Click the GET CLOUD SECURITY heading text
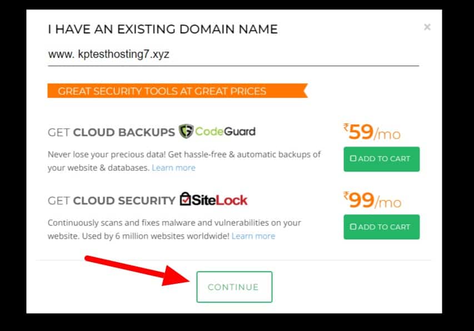This screenshot has height=331, width=474. pos(111,200)
